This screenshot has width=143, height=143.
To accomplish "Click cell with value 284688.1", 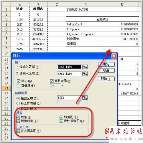I will pyautogui.click(x=38, y=44).
